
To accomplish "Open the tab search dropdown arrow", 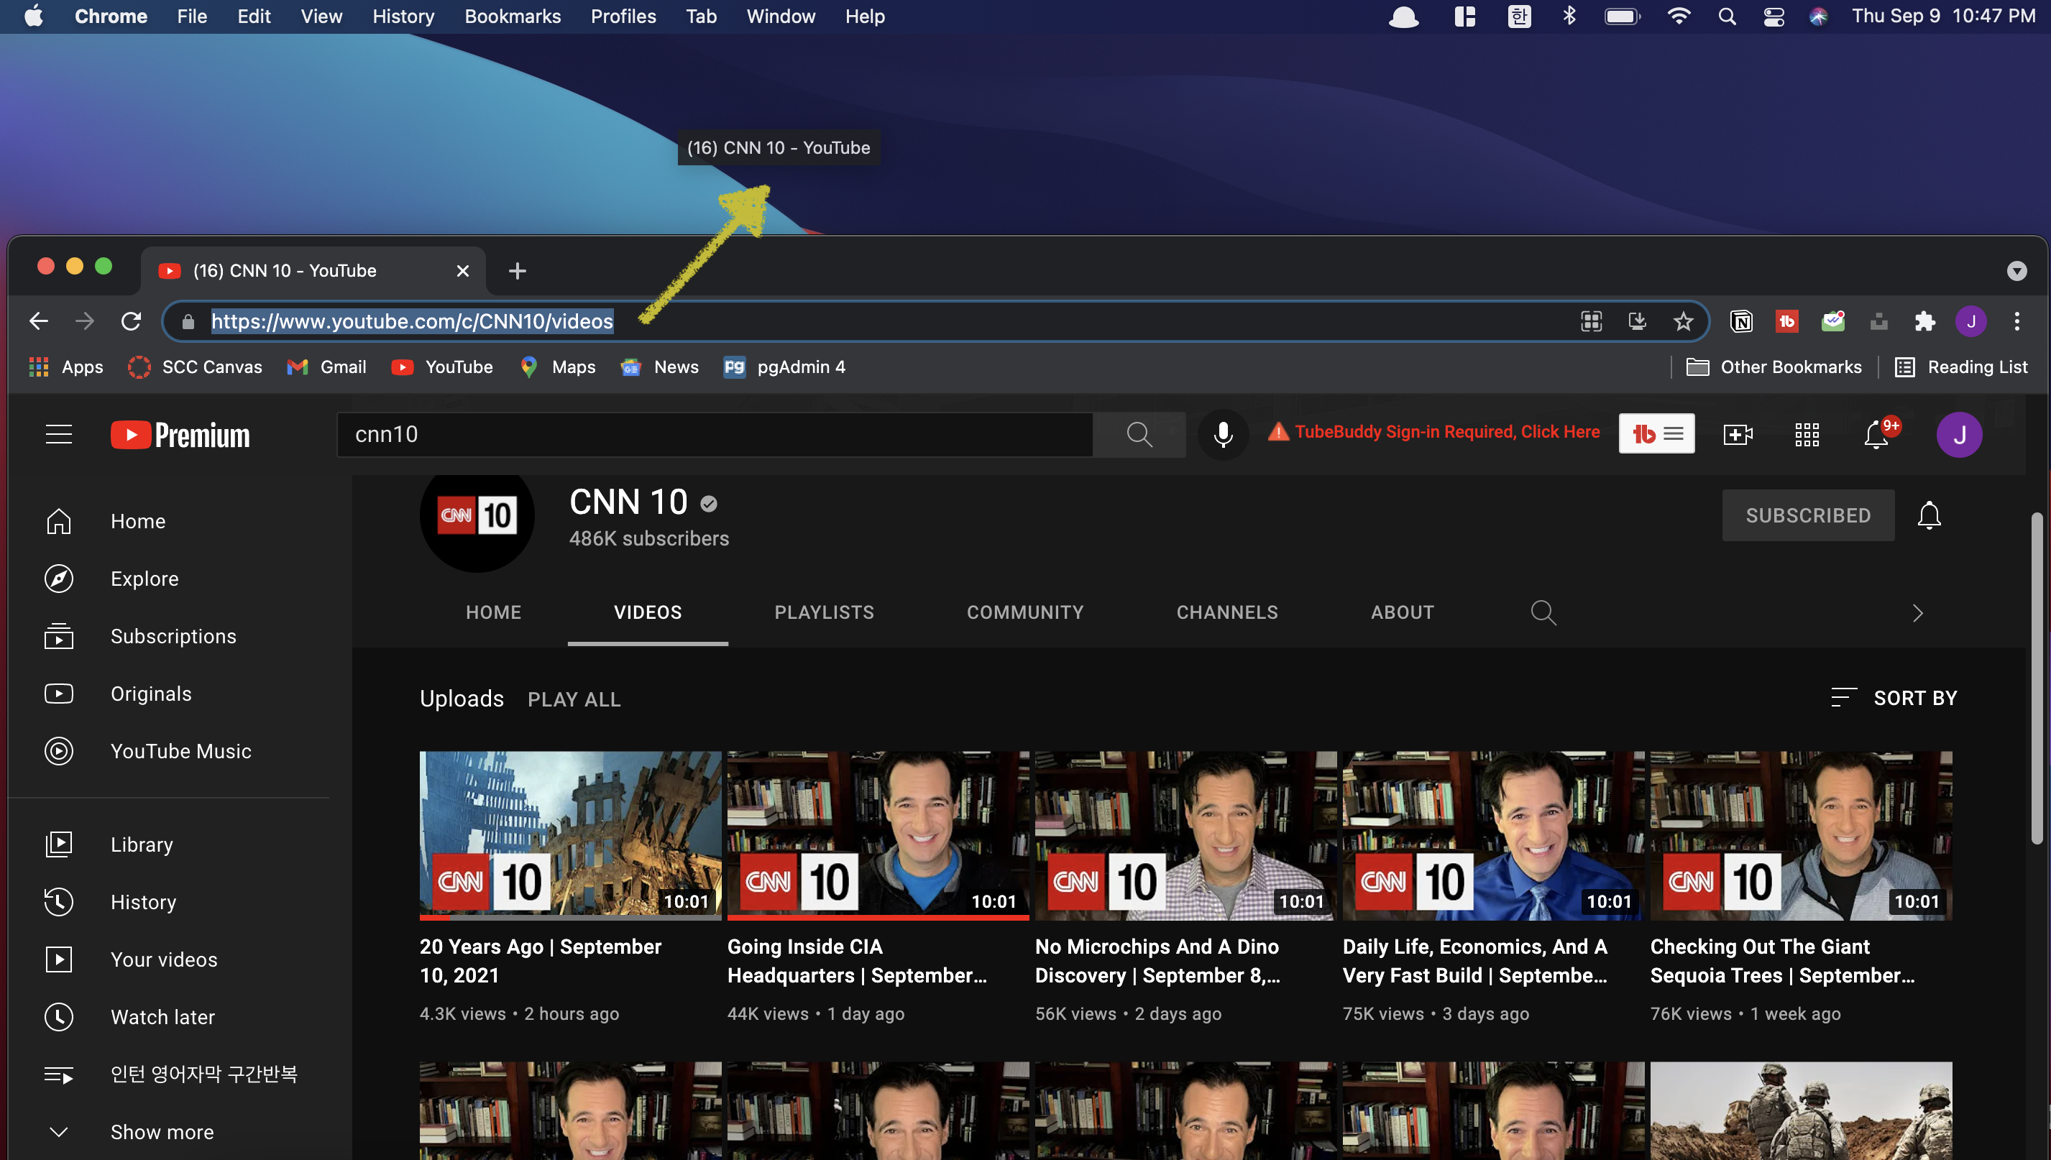I will click(2016, 271).
